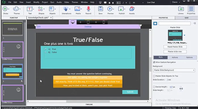Open the Library panel icon
Screen dimensions: 198x109
(x=181, y=9)
